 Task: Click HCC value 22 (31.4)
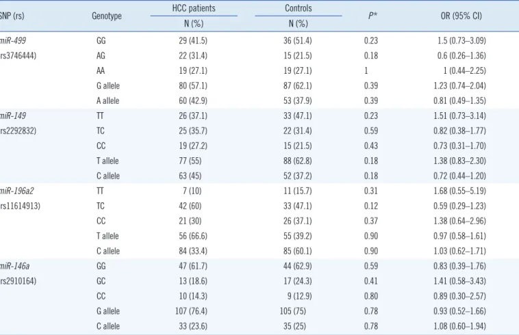click(193, 56)
